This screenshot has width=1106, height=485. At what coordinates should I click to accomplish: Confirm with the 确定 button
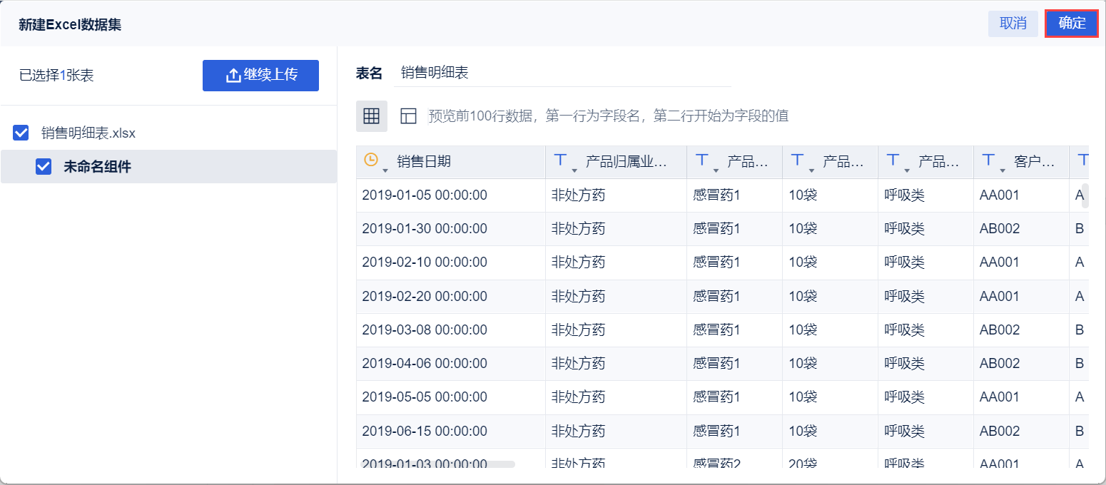1071,24
